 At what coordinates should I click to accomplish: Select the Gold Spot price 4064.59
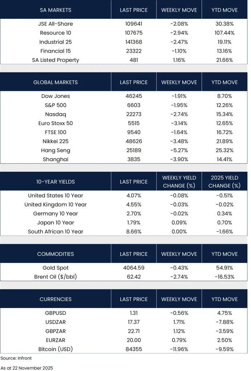(134, 268)
